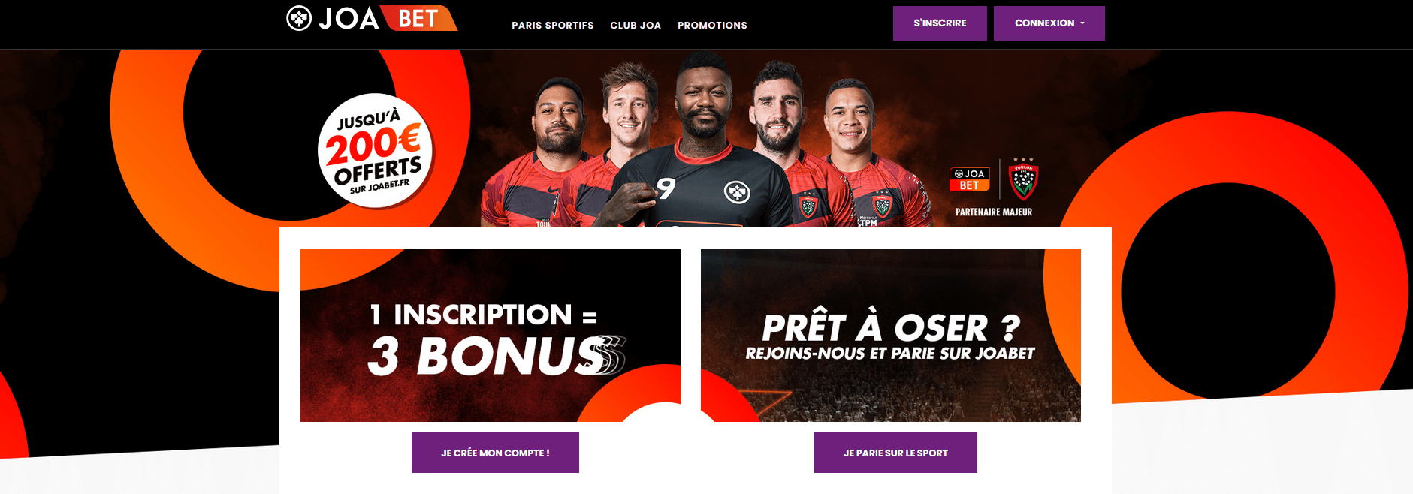Image resolution: width=1413 pixels, height=494 pixels.
Task: Expand the Connexion dropdown arrow
Action: 1082,23
